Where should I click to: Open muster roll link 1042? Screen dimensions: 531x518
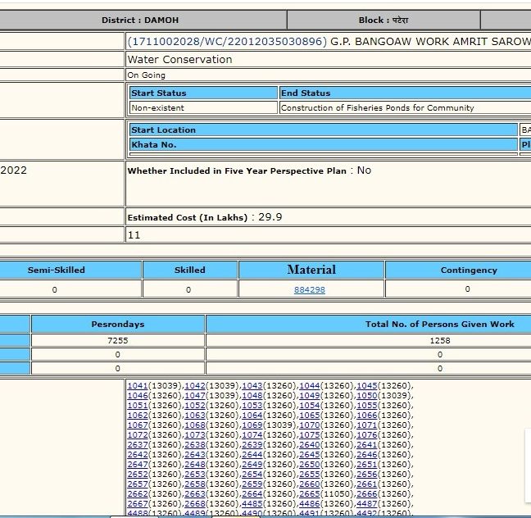[x=195, y=385]
